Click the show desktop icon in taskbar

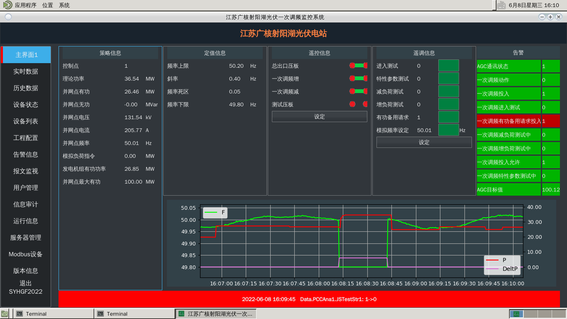4,314
